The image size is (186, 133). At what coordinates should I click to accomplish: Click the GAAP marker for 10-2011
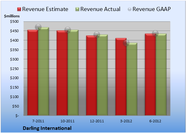pyautogui.click(x=68, y=30)
